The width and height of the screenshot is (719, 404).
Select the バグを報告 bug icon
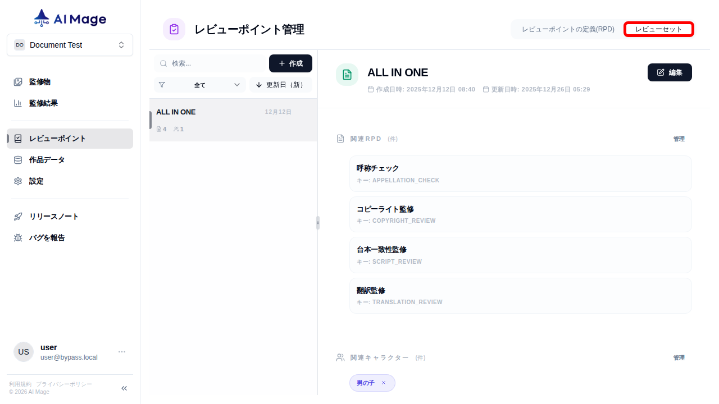click(17, 237)
